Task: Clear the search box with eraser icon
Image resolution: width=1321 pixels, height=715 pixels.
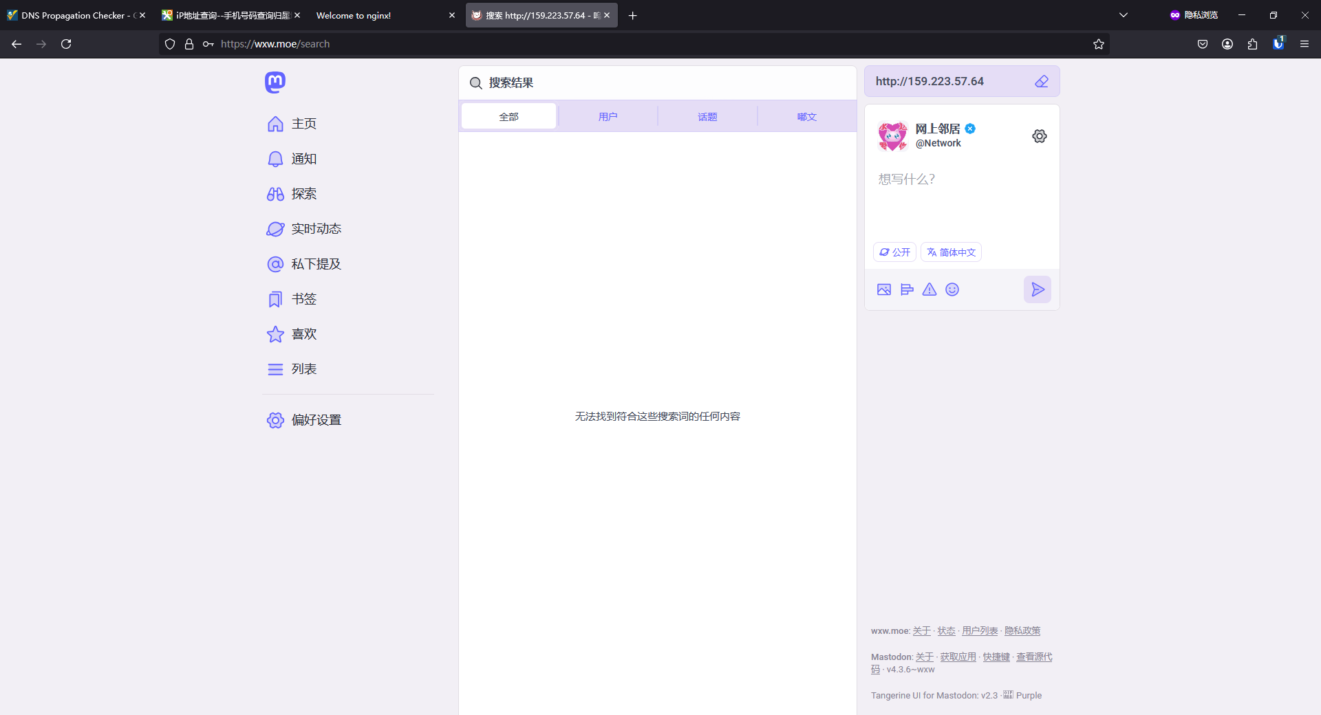Action: 1042,82
